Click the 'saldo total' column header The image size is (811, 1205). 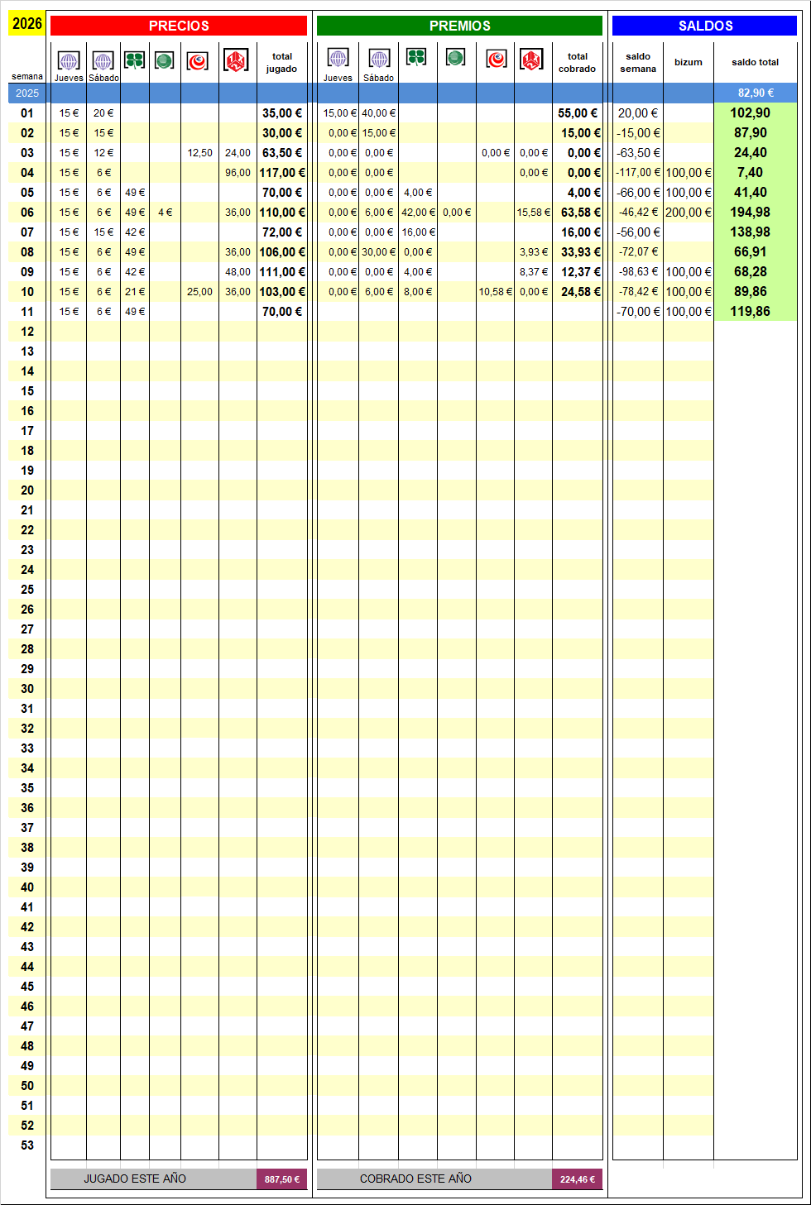pos(755,62)
